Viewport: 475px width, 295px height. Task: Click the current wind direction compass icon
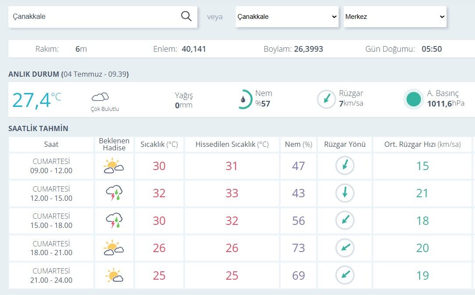pos(326,99)
